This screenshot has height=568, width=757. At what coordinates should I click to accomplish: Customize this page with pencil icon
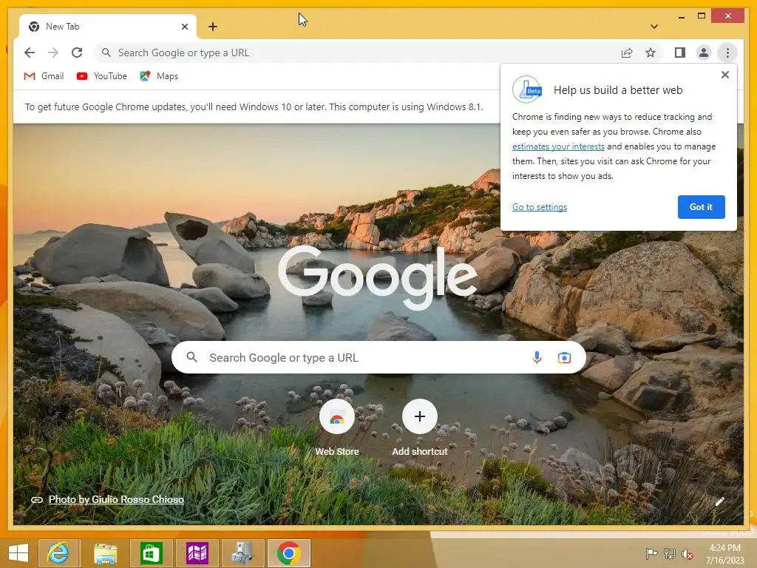[720, 501]
